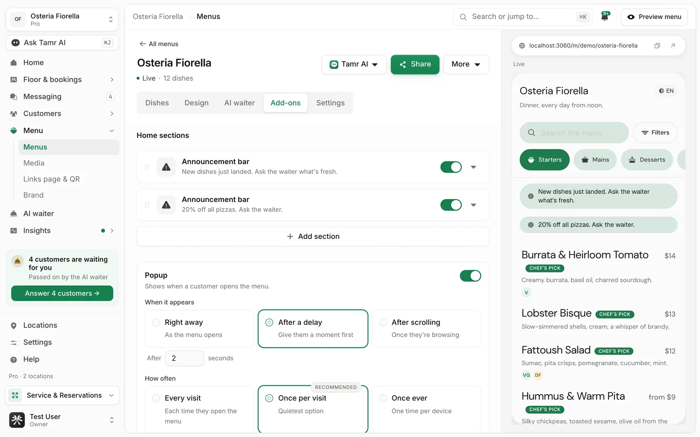Open the Osteria Fiorella workspace switcher
Image resolution: width=700 pixels, height=437 pixels.
coord(62,19)
